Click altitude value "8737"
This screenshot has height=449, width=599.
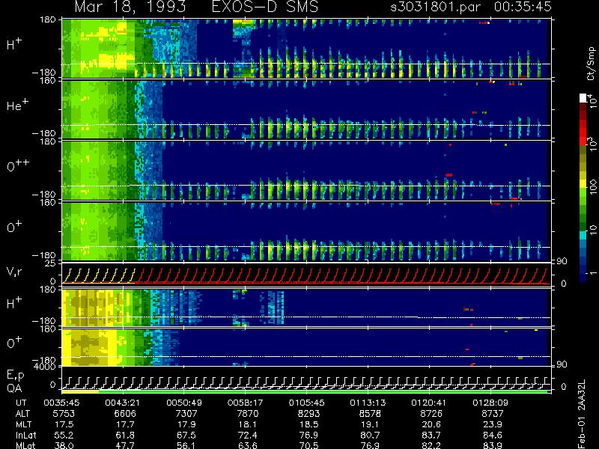pos(493,414)
